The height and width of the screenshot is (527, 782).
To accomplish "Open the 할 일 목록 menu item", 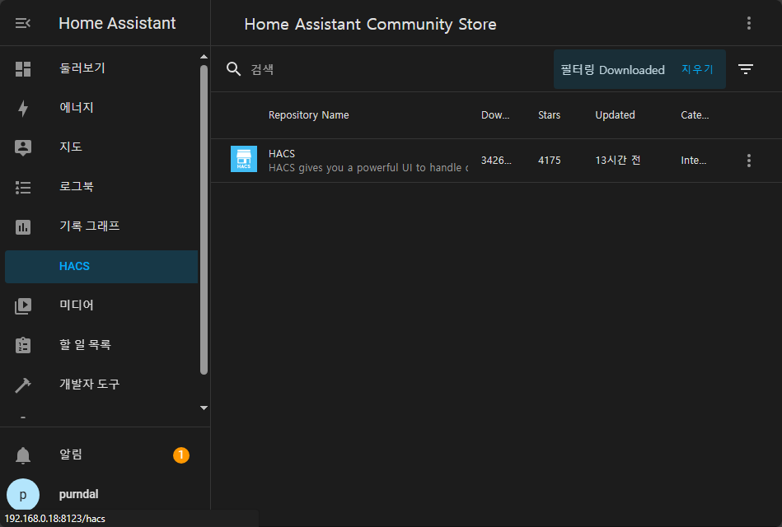I will (x=101, y=344).
